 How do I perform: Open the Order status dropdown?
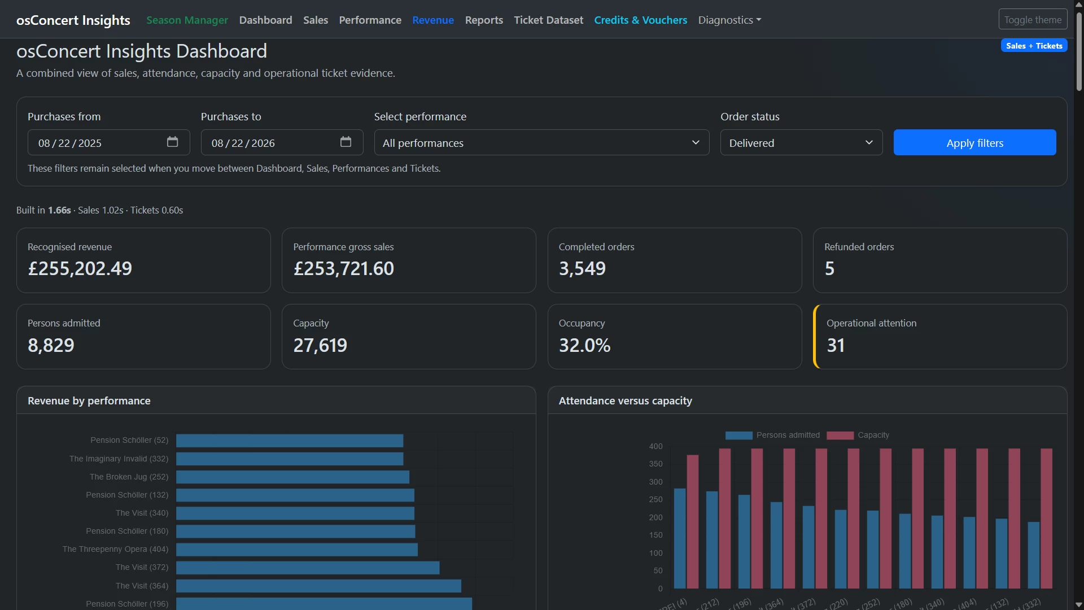click(x=801, y=143)
